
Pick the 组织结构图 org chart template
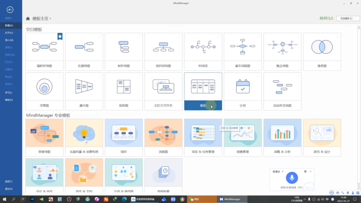point(163,52)
